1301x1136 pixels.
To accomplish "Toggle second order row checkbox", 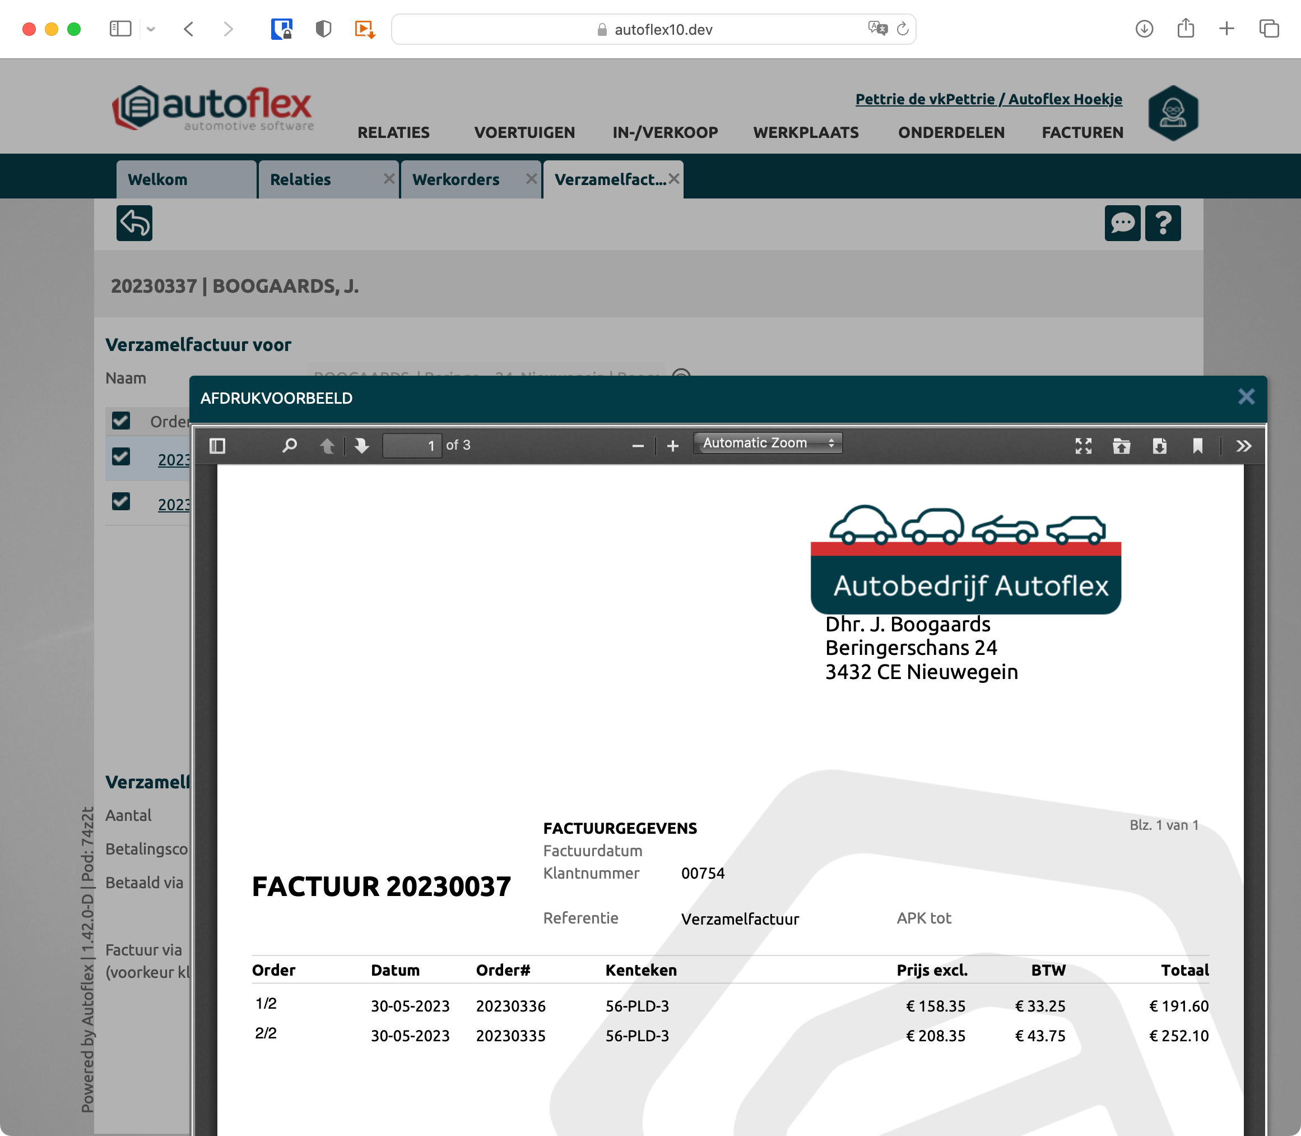I will 121,502.
